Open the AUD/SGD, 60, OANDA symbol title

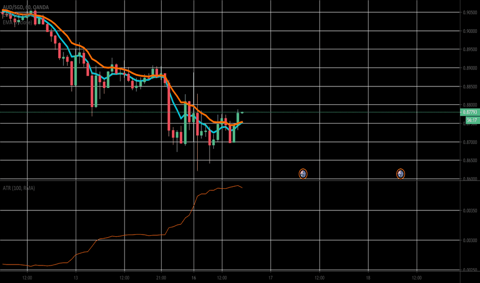pyautogui.click(x=26, y=7)
